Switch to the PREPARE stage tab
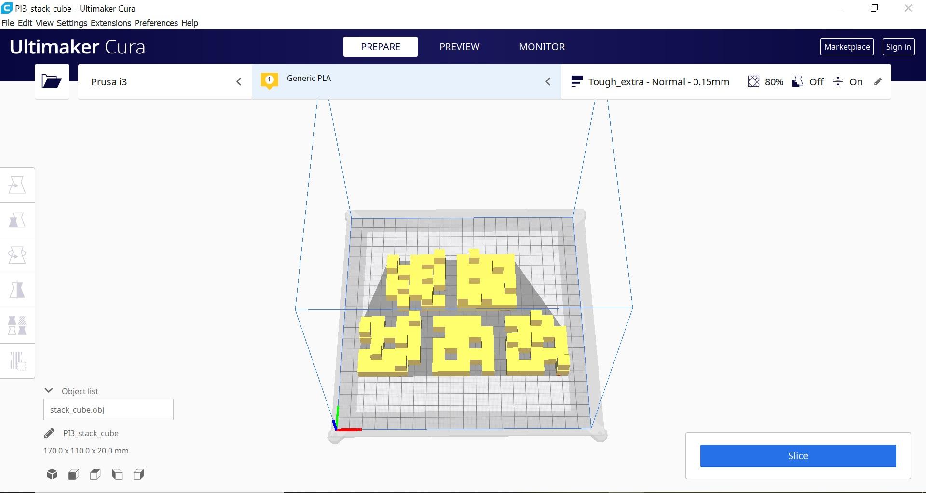The image size is (926, 493). pyautogui.click(x=381, y=47)
